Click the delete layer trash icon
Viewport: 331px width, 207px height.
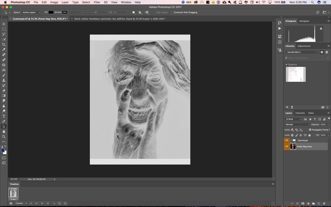click(x=324, y=204)
